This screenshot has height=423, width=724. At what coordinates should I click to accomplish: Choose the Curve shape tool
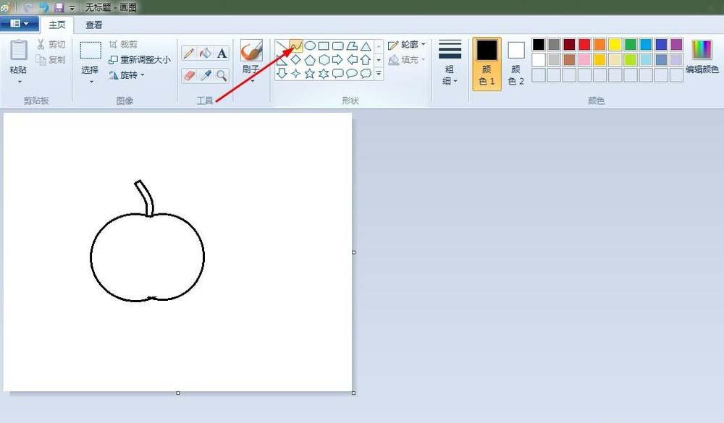coord(296,46)
